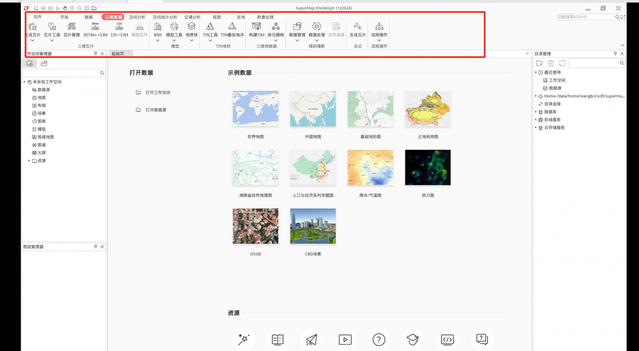
Task: Open the code developer resource icon
Action: pyautogui.click(x=447, y=340)
